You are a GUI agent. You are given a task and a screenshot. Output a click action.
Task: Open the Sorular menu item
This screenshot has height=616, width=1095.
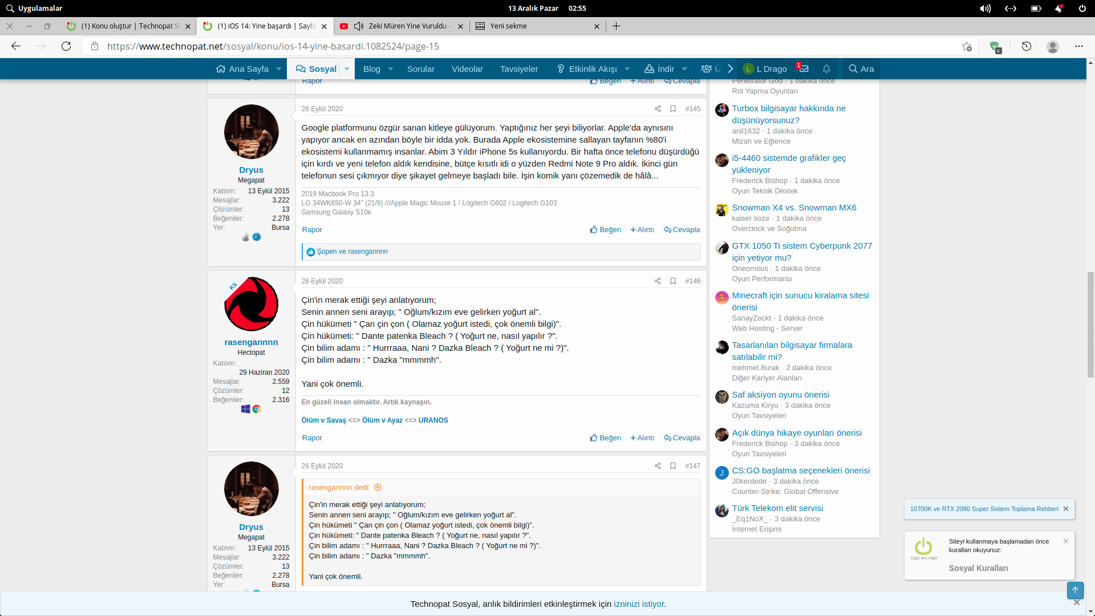(x=420, y=69)
